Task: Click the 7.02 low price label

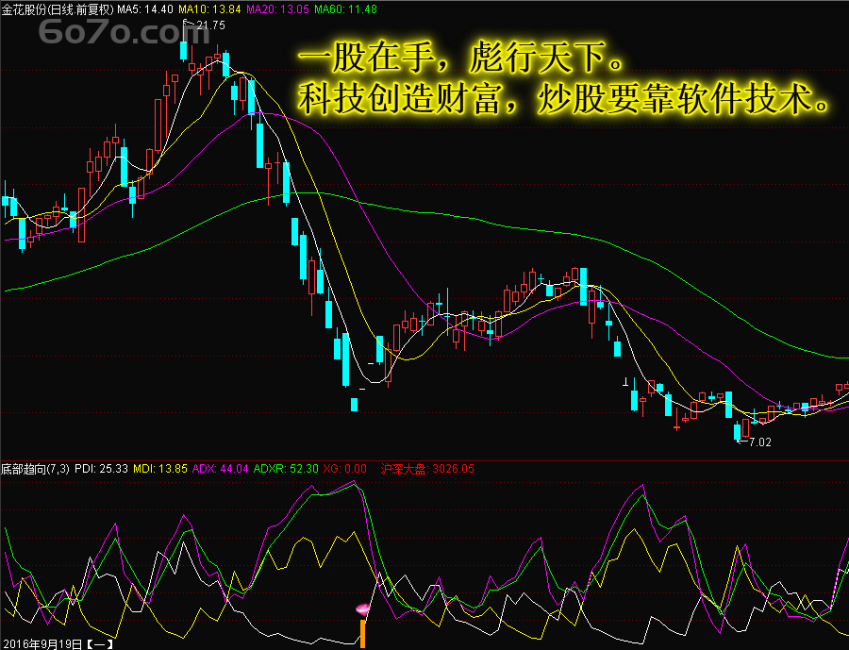Action: click(759, 442)
